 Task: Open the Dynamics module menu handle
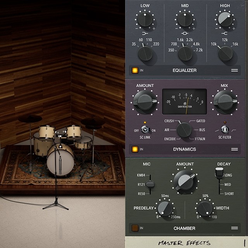(x=234, y=149)
